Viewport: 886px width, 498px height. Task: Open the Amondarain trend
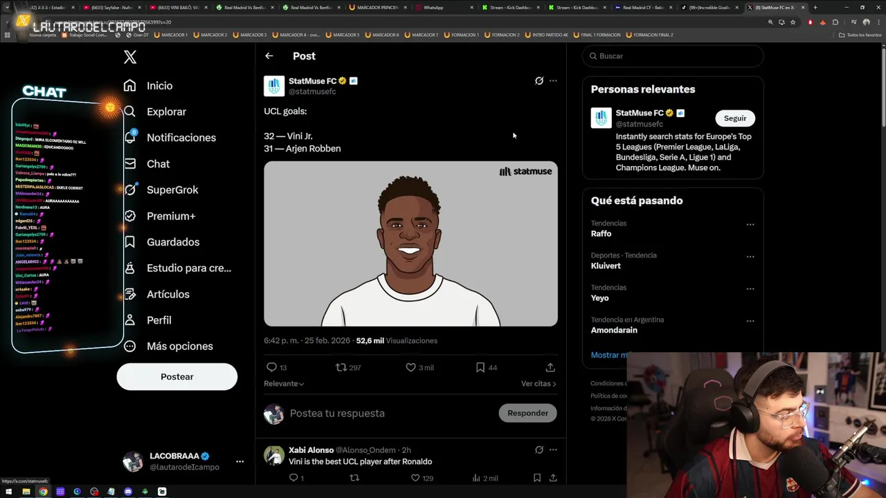[x=614, y=330]
